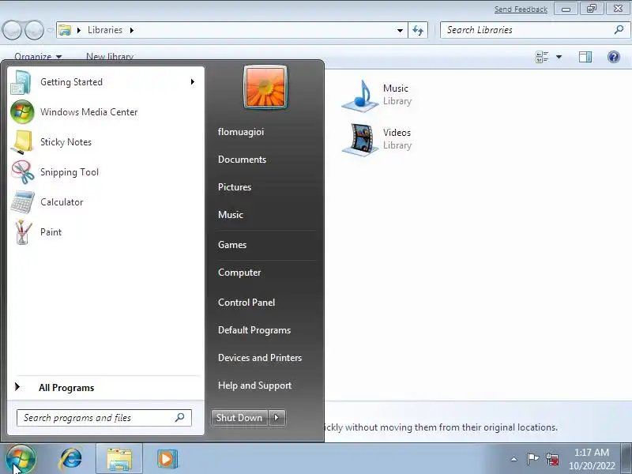Click the arrow before Libraries breadcrumb

coord(79,30)
